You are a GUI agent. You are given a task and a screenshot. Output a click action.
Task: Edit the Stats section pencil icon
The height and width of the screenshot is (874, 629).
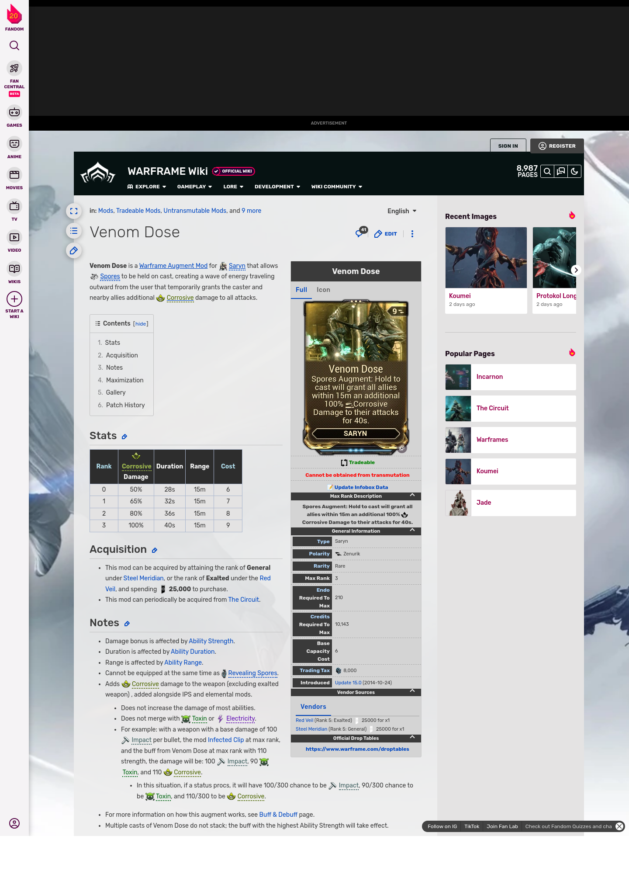click(124, 437)
